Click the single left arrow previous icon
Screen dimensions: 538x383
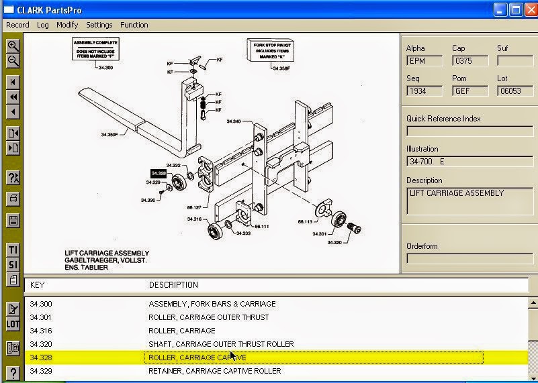13,111
